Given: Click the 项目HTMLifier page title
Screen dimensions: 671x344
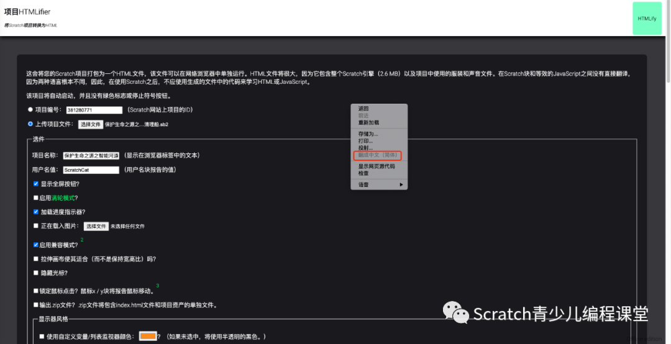Looking at the screenshot, I should [x=27, y=12].
